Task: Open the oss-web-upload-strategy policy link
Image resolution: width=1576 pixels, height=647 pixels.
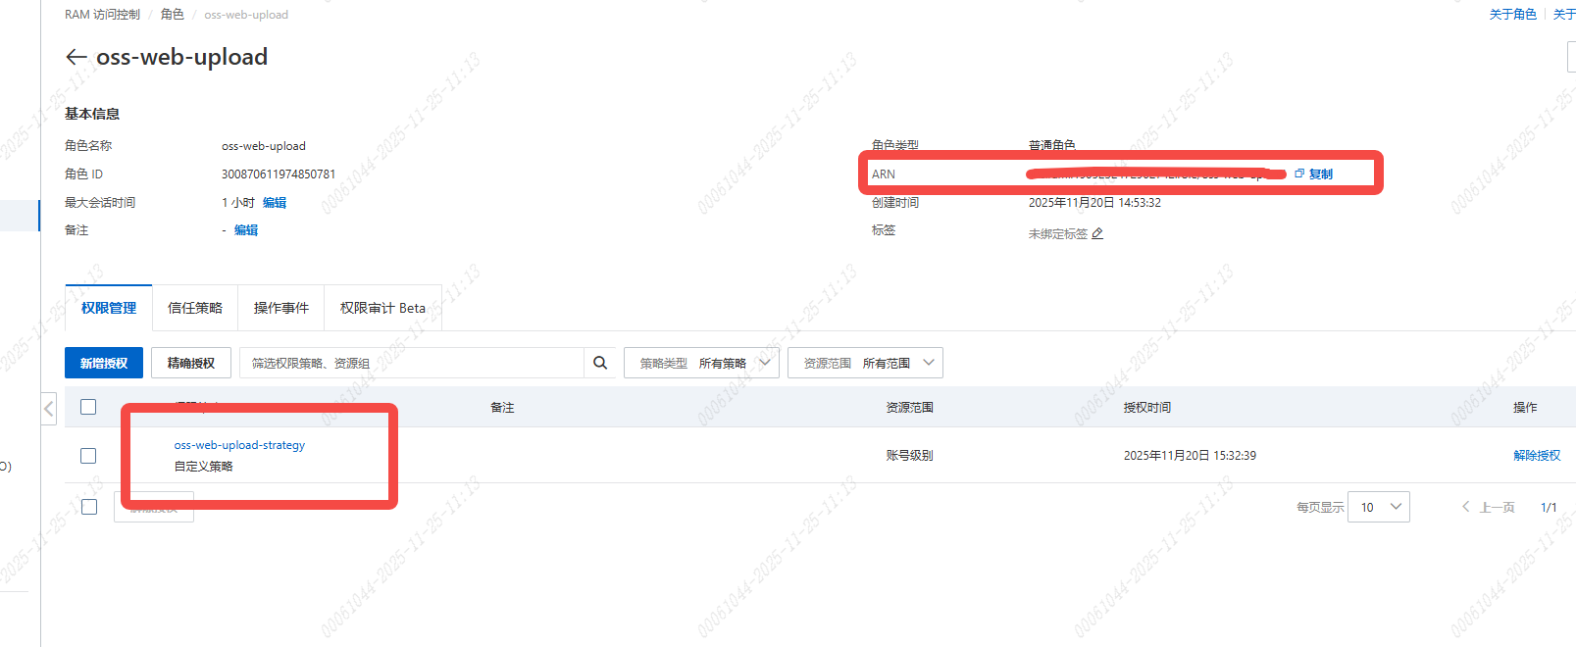Action: pyautogui.click(x=239, y=445)
